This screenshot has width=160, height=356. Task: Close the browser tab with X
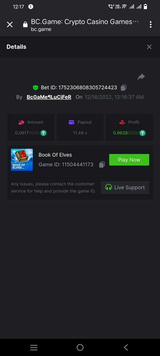pos(10,25)
